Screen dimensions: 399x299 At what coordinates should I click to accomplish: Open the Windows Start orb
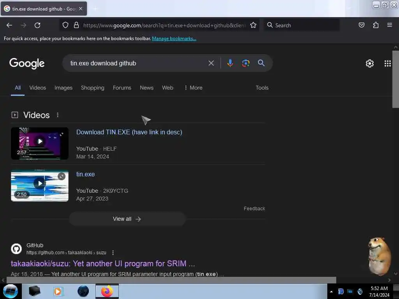click(10, 291)
